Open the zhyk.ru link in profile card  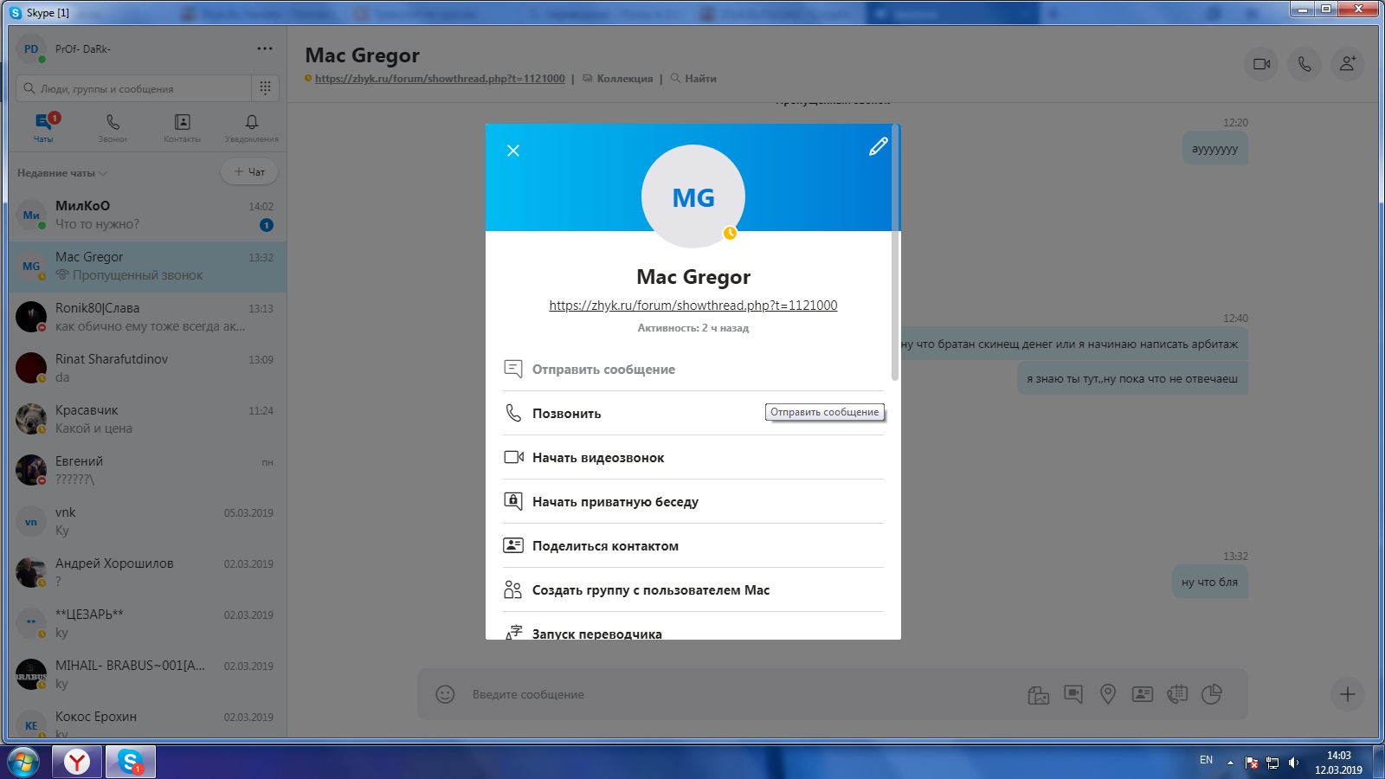point(692,306)
